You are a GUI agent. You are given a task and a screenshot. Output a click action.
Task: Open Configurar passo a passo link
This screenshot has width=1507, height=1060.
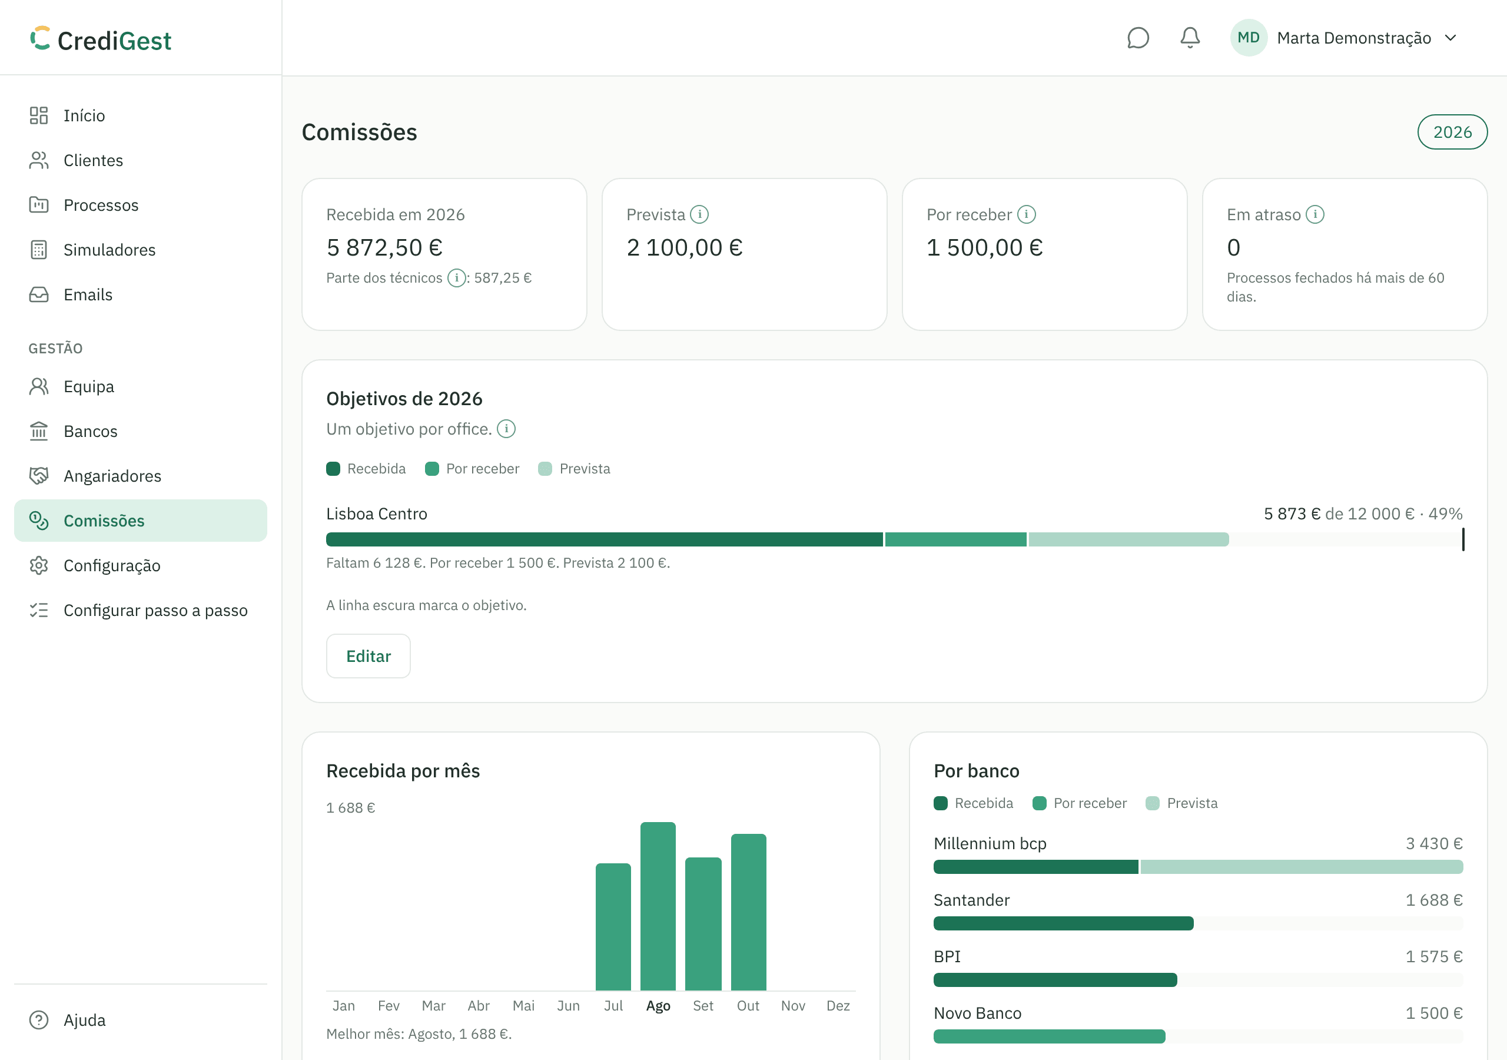click(x=141, y=609)
